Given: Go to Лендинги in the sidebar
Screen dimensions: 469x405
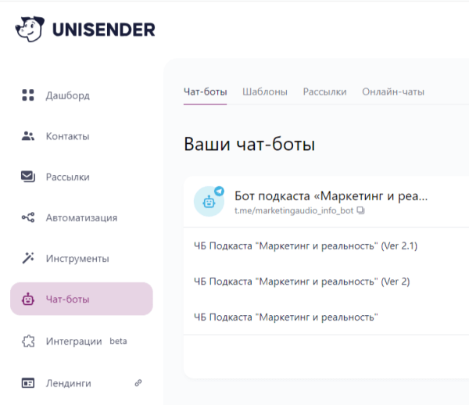Looking at the screenshot, I should coord(69,383).
